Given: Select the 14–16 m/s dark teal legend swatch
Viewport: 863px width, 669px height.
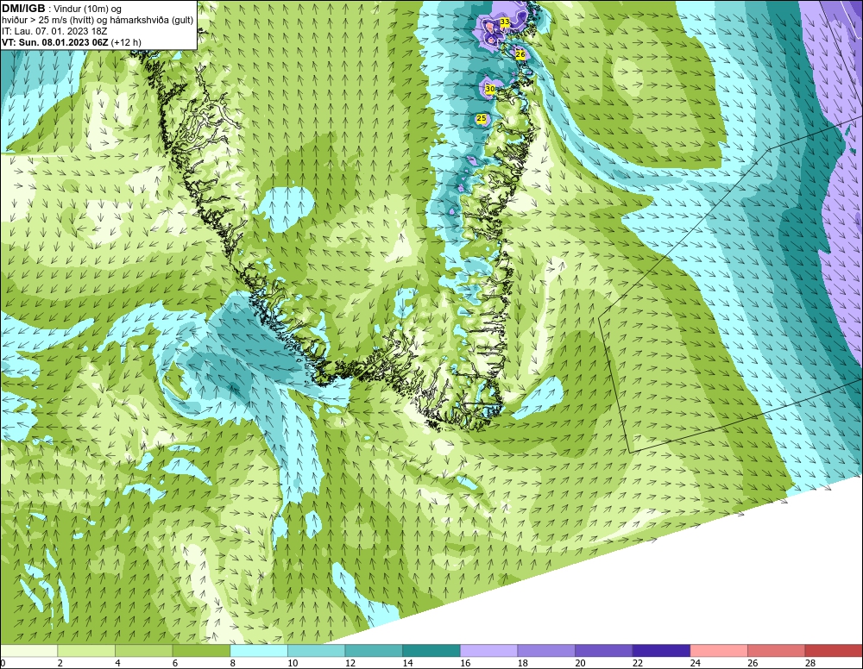Looking at the screenshot, I should [x=431, y=651].
